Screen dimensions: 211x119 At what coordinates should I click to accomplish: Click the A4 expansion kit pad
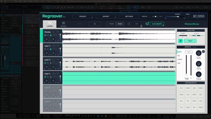(x=188, y=95)
